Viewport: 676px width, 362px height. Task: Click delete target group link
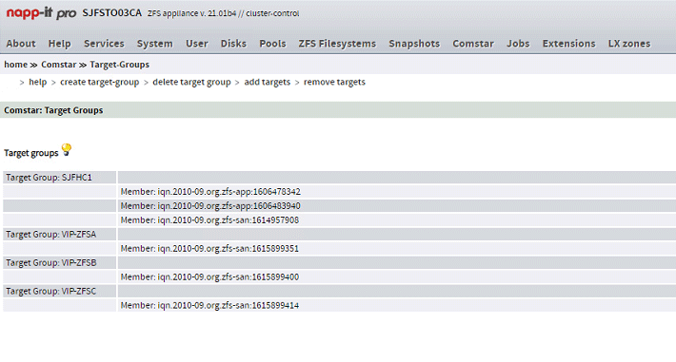coord(191,82)
